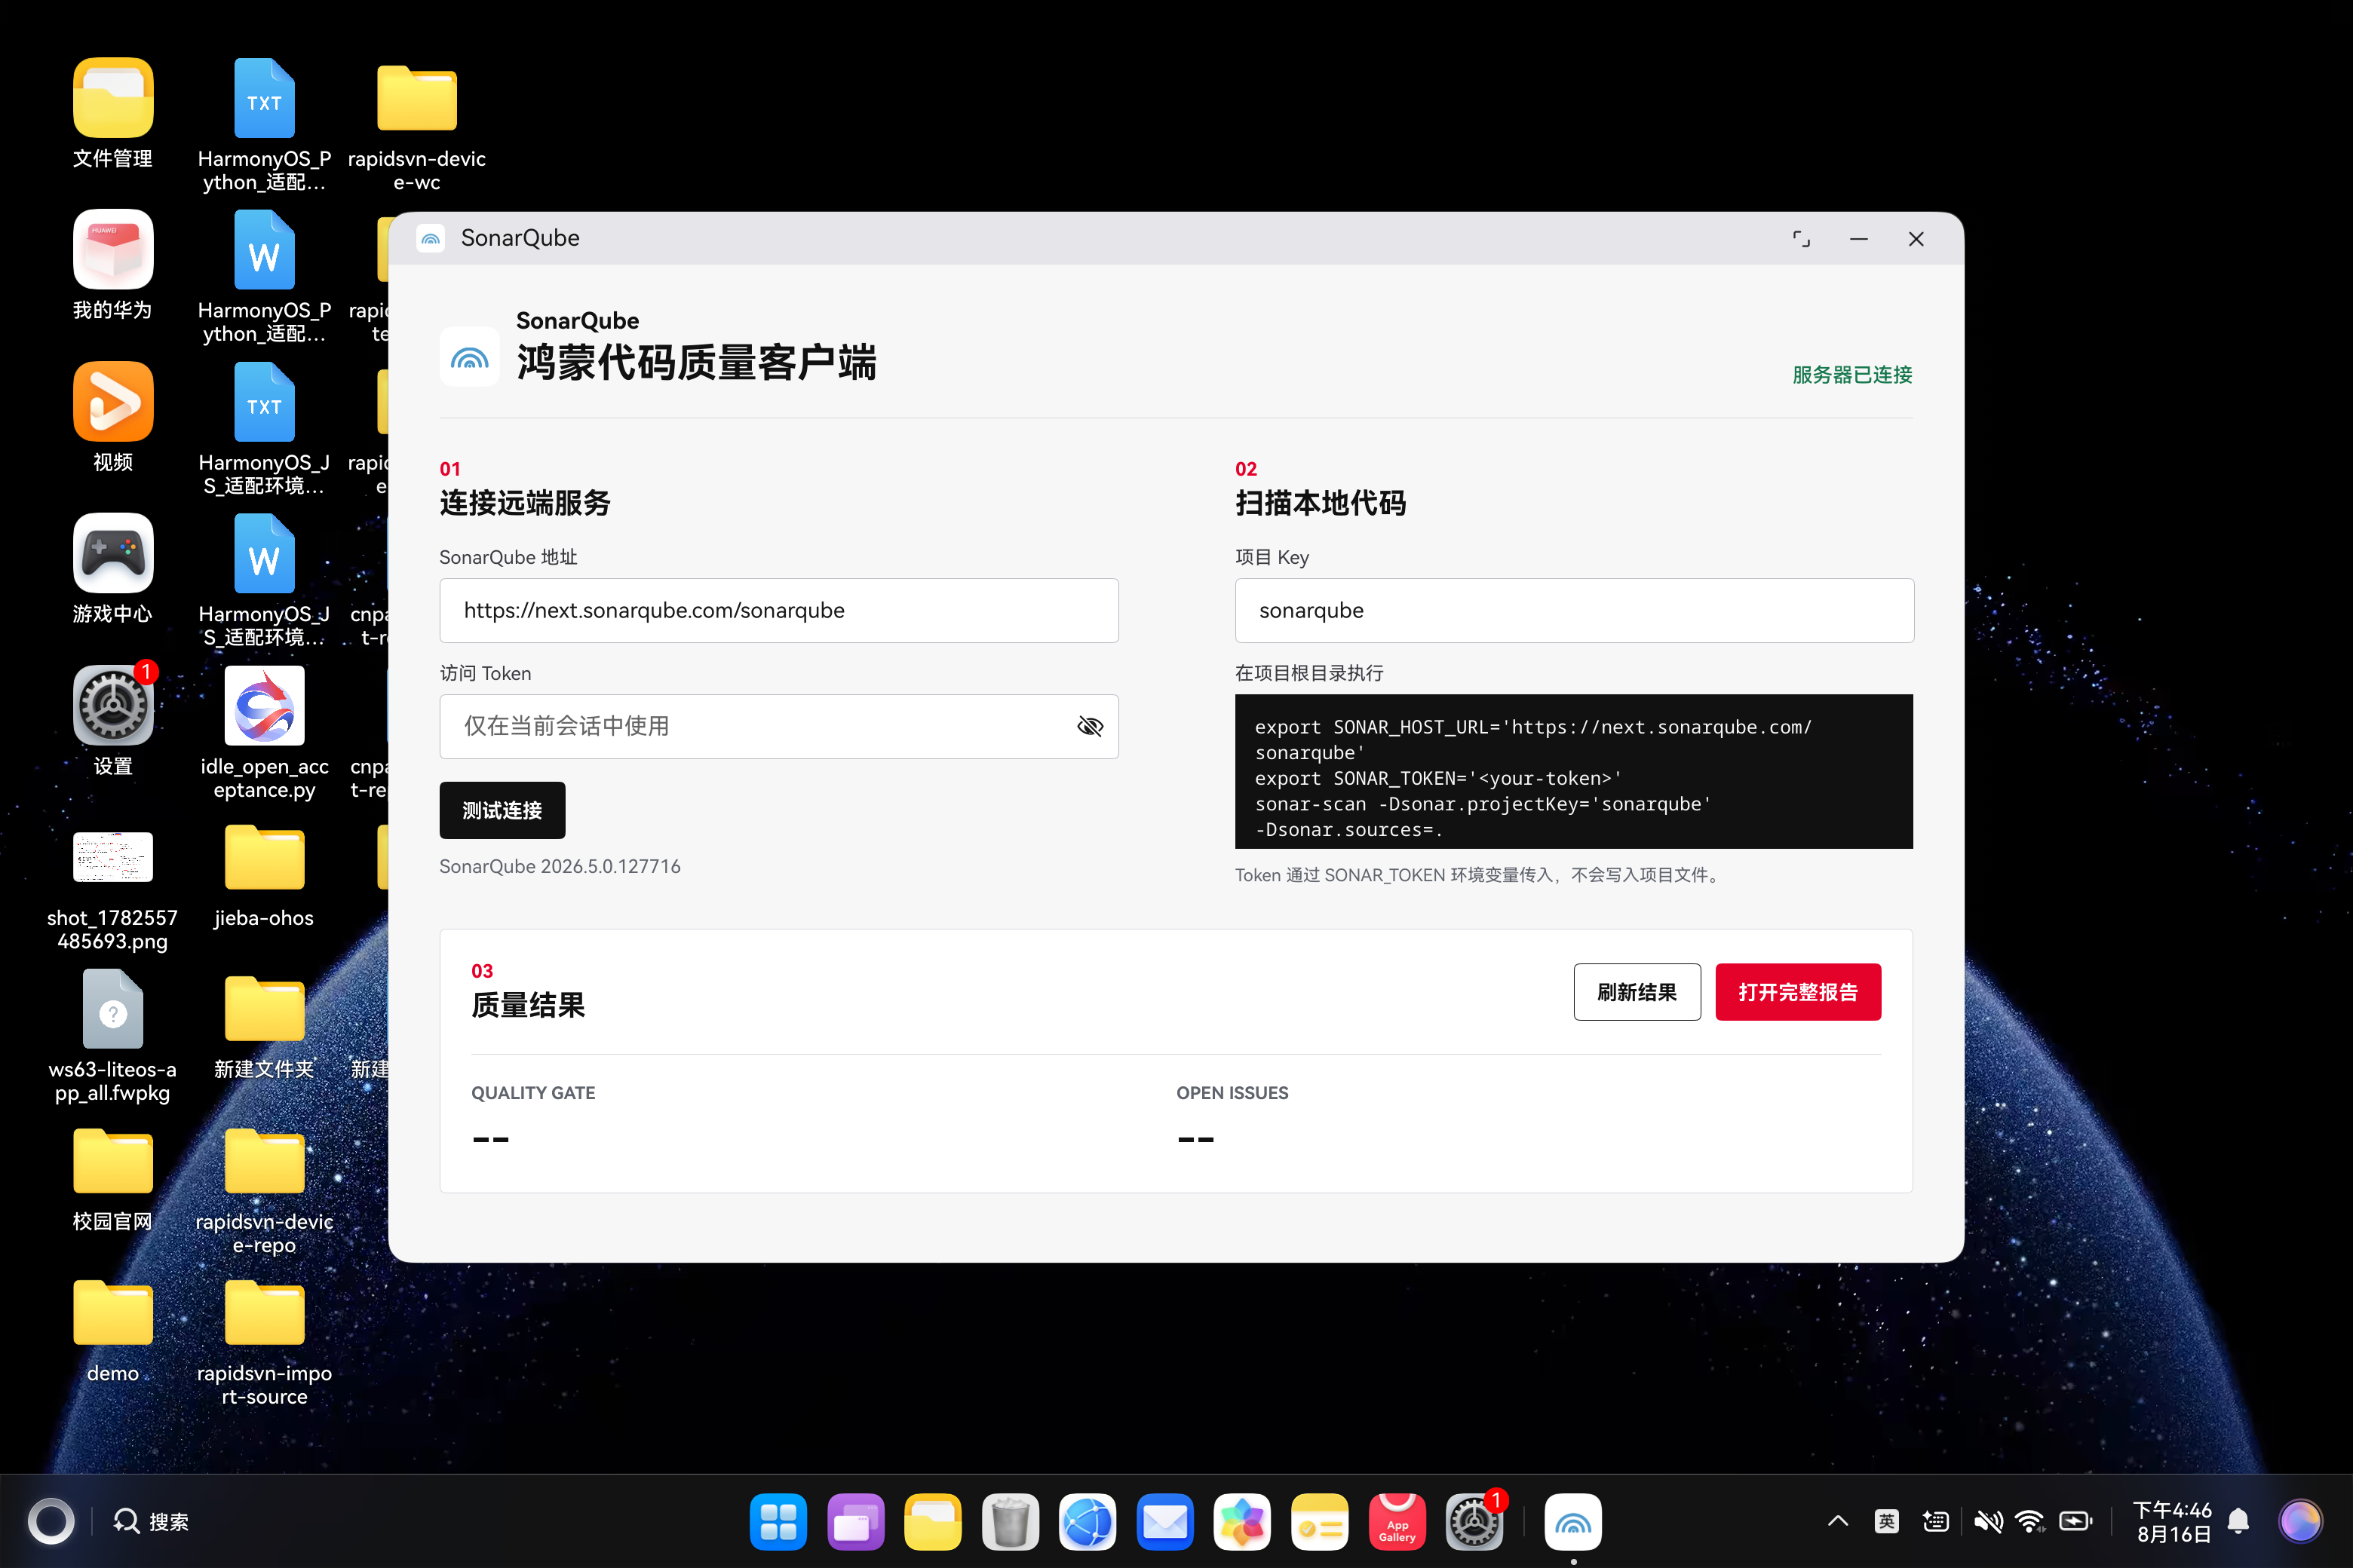Close the SonarQube window
2353x1568 pixels.
coord(1916,239)
